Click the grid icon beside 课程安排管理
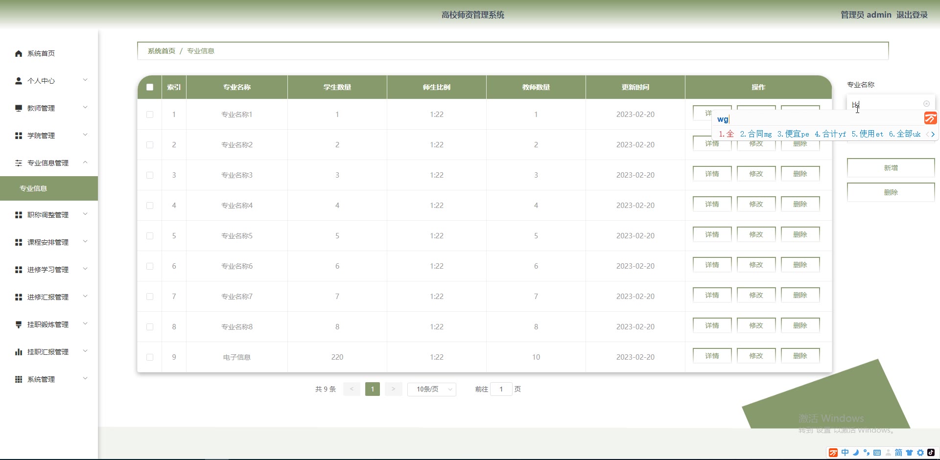The width and height of the screenshot is (940, 460). pos(19,242)
